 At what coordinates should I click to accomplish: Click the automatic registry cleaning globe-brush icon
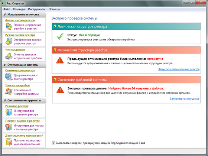9,26
